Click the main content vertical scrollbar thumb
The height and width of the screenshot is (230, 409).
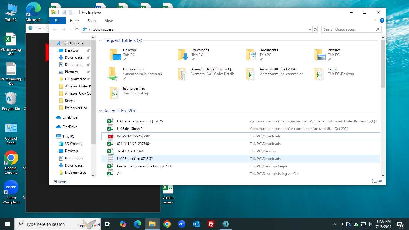pyautogui.click(x=383, y=63)
